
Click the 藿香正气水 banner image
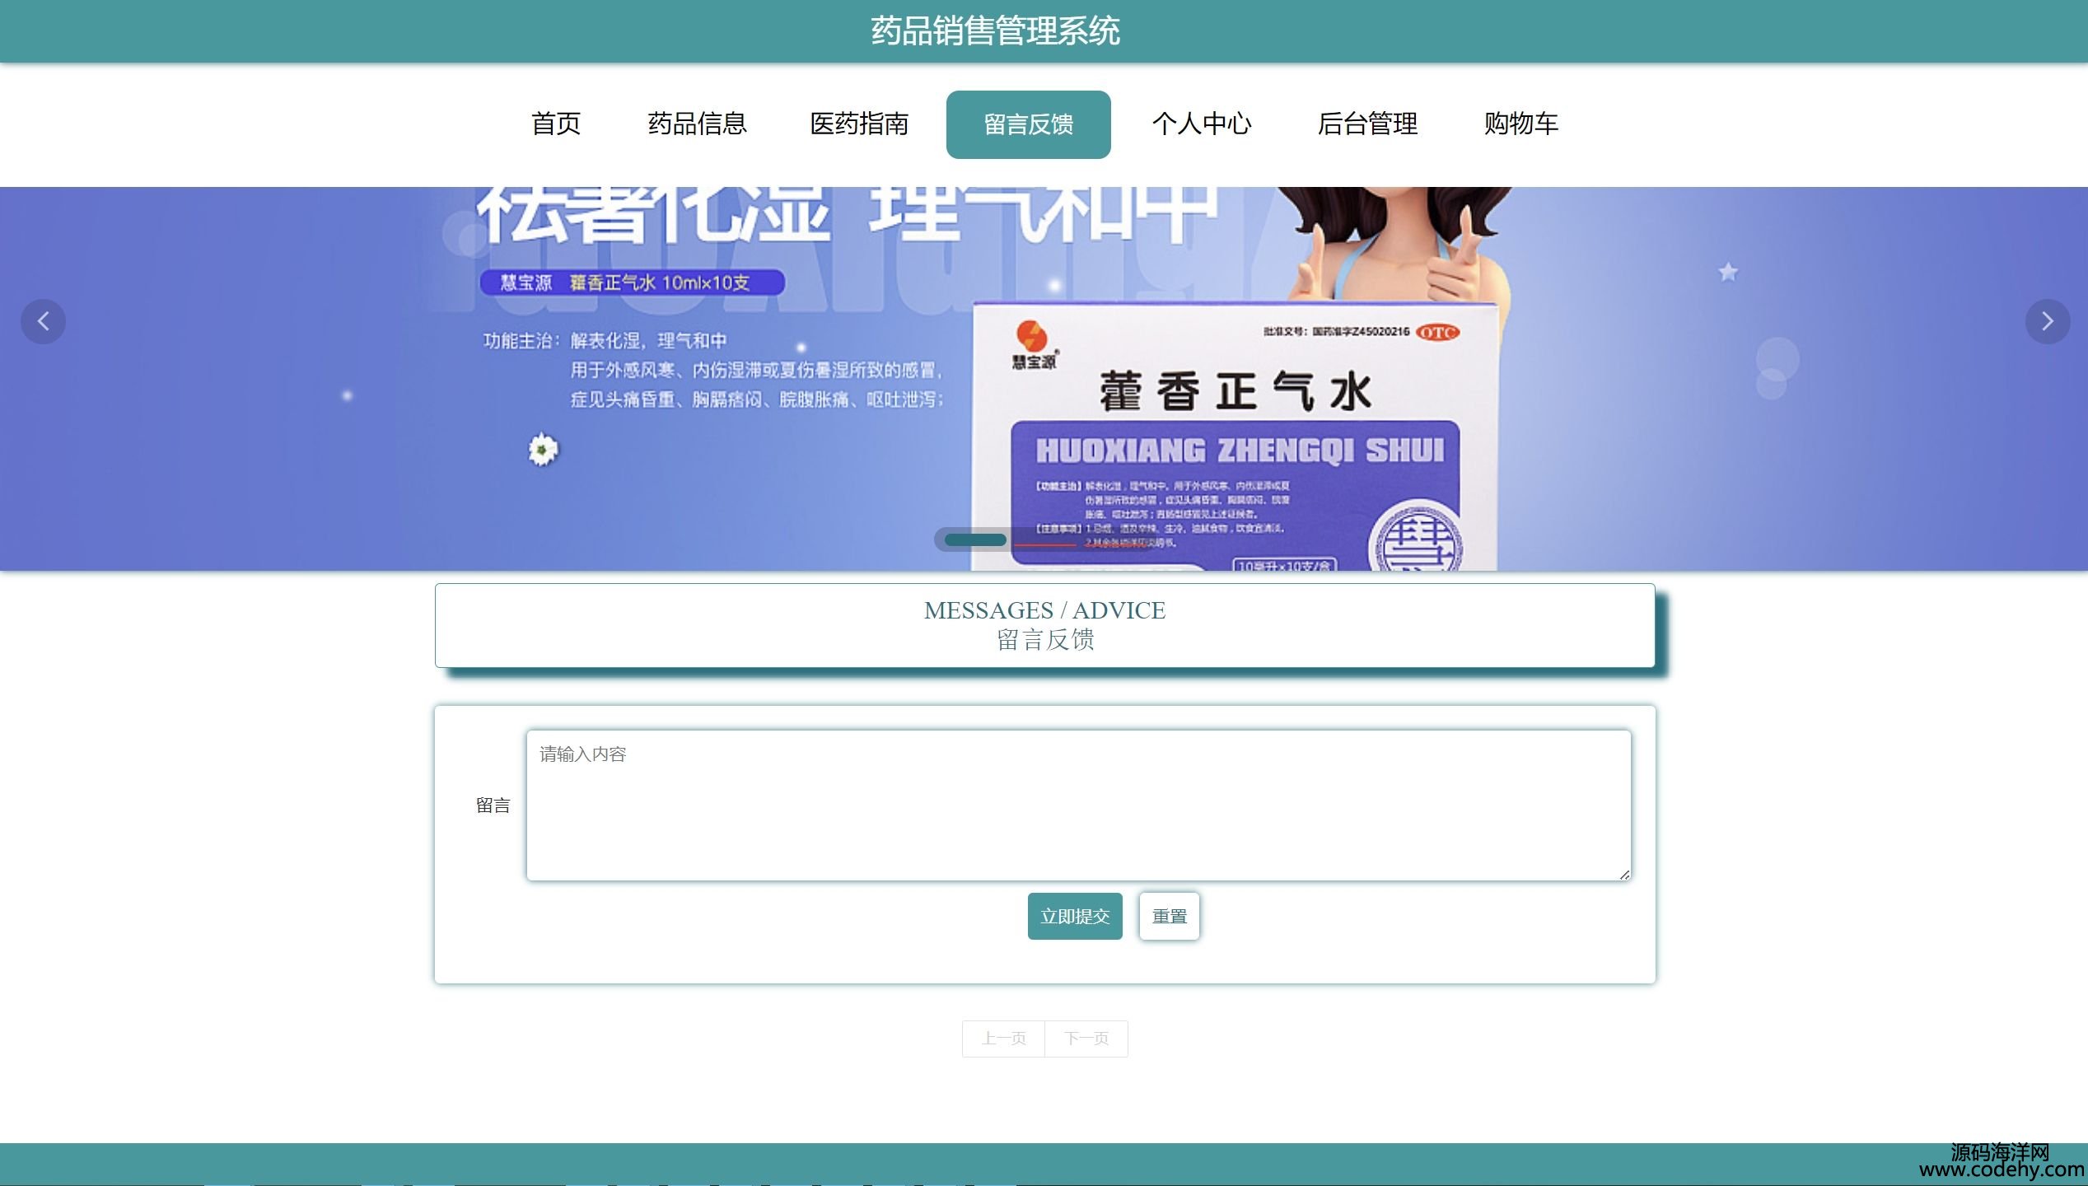1044,379
